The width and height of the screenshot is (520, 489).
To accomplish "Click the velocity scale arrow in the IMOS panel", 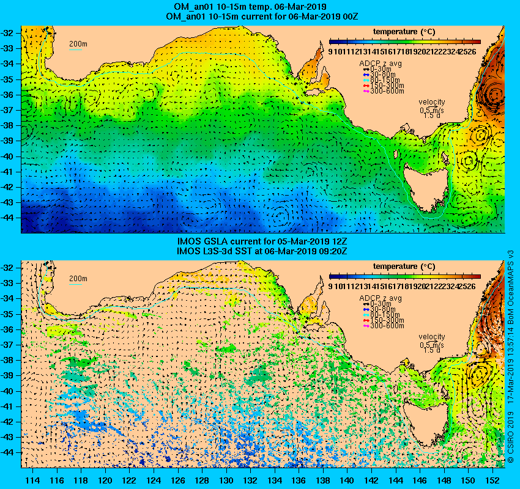I will point(433,342).
